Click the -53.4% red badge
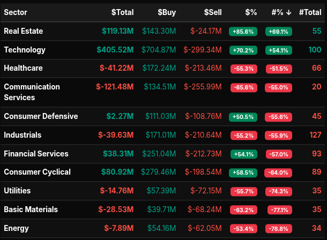This screenshot has width=327, height=240. click(243, 229)
